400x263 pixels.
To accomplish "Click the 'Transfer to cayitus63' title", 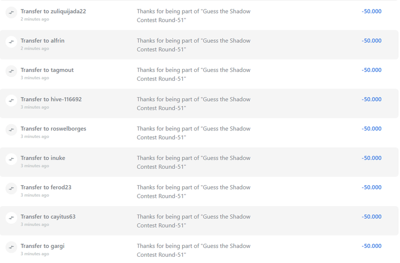I will pos(48,217).
